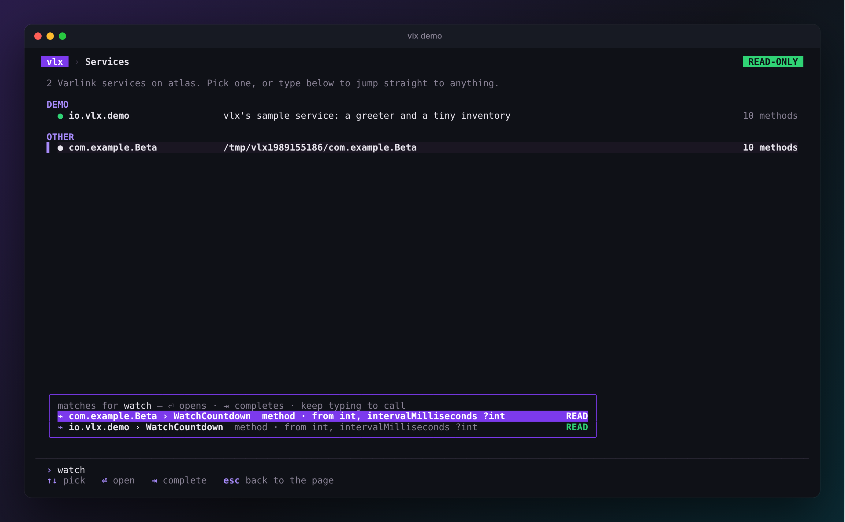This screenshot has height=522, width=845.
Task: Click the white status dot beside com.example.Beta
Action: 60,148
